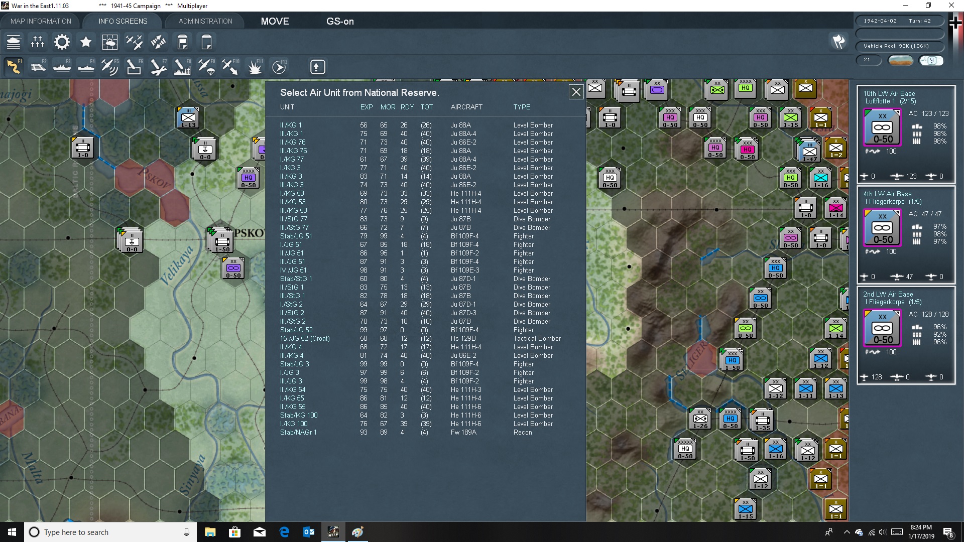The width and height of the screenshot is (964, 542).
Task: Select the 10th LW Air Base counter
Action: point(882,127)
